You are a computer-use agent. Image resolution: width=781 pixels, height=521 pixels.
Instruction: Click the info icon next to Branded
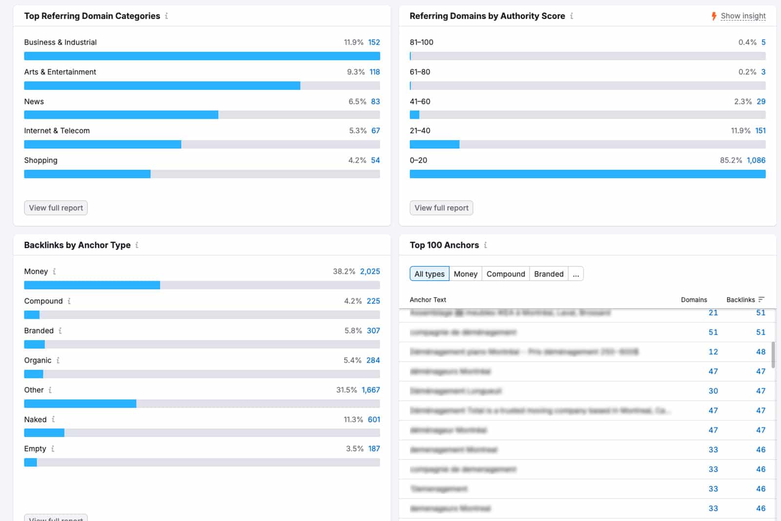point(60,331)
